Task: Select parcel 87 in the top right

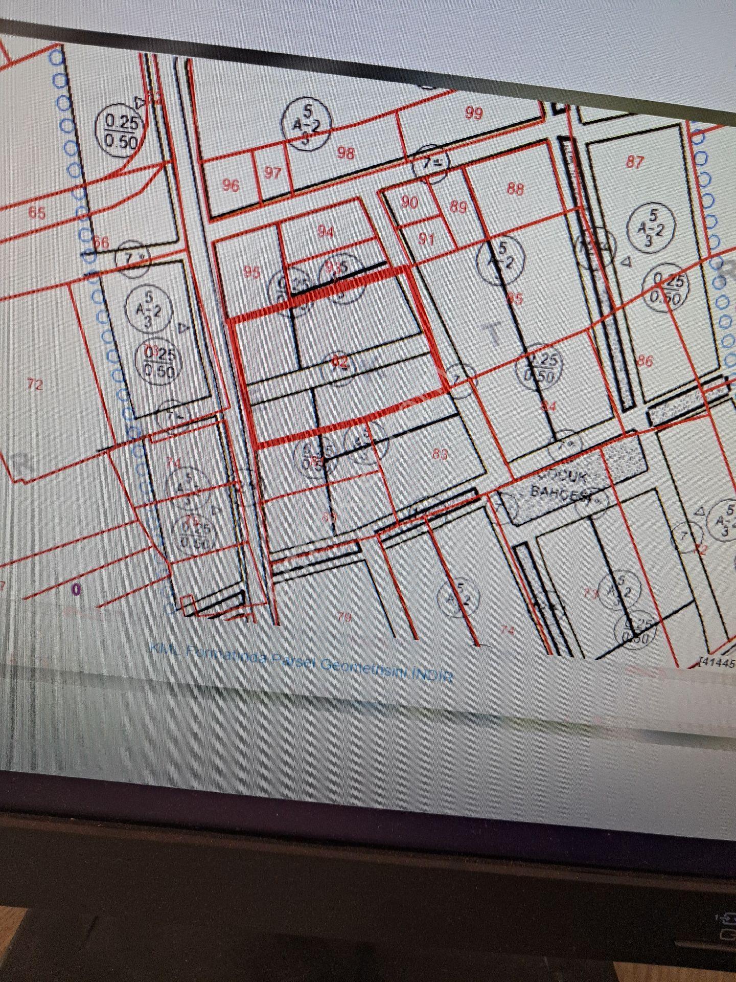Action: pos(635,162)
